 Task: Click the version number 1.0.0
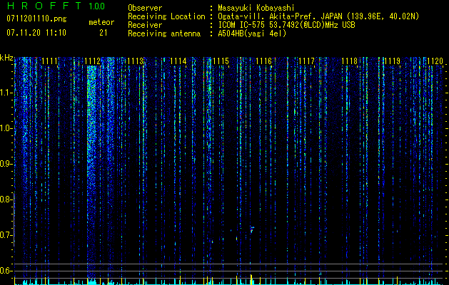click(x=97, y=6)
